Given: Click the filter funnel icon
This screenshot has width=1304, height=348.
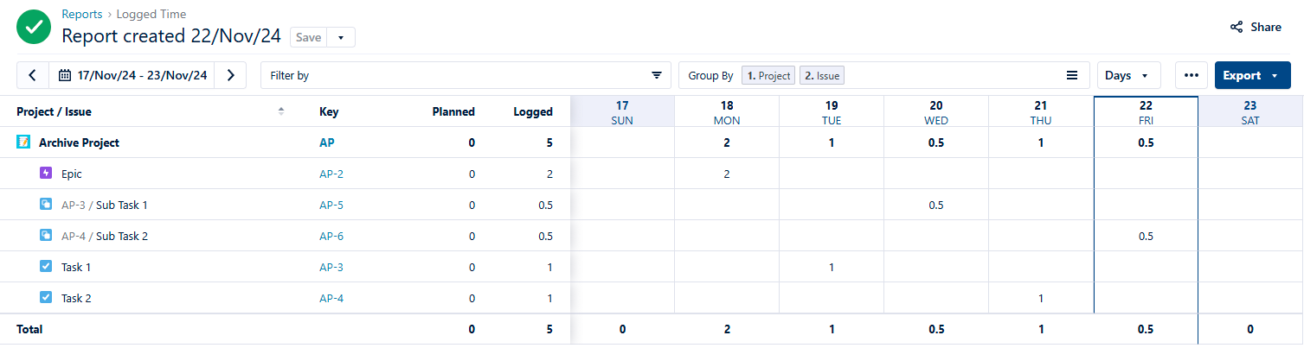Looking at the screenshot, I should pyautogui.click(x=657, y=75).
